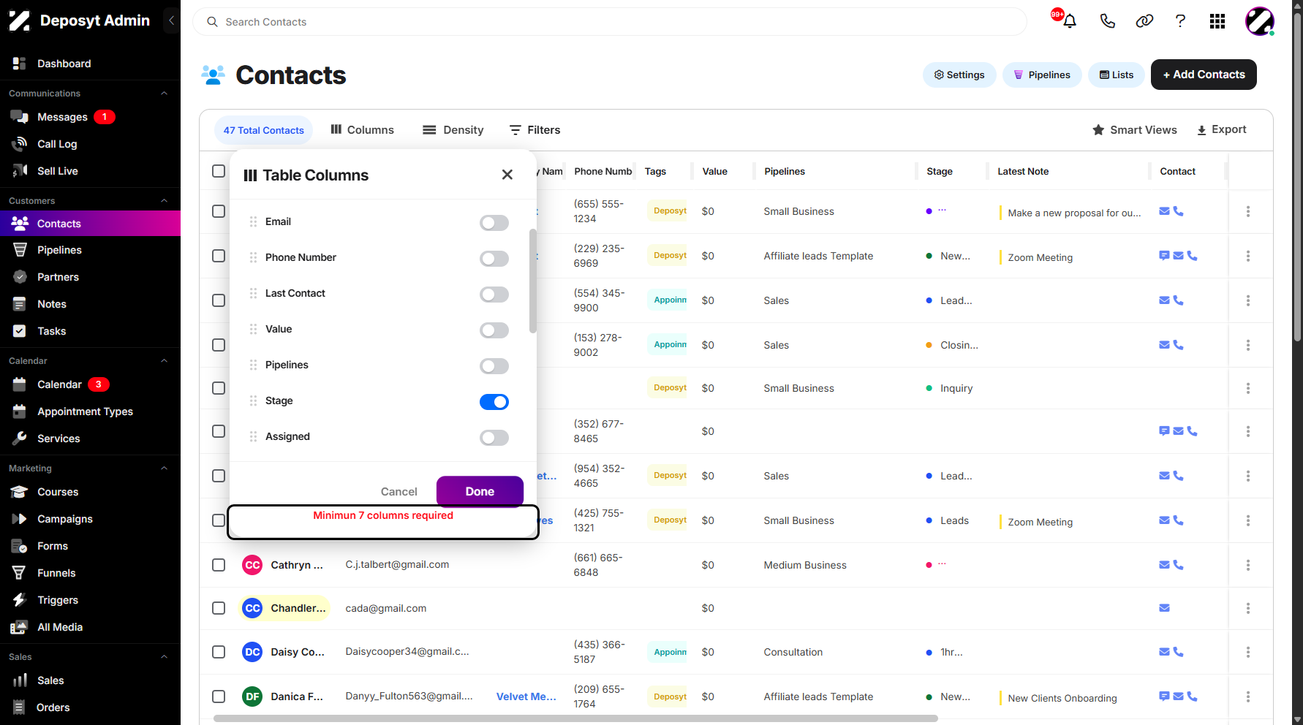The height and width of the screenshot is (725, 1303).
Task: Export the contacts list
Action: (x=1222, y=130)
